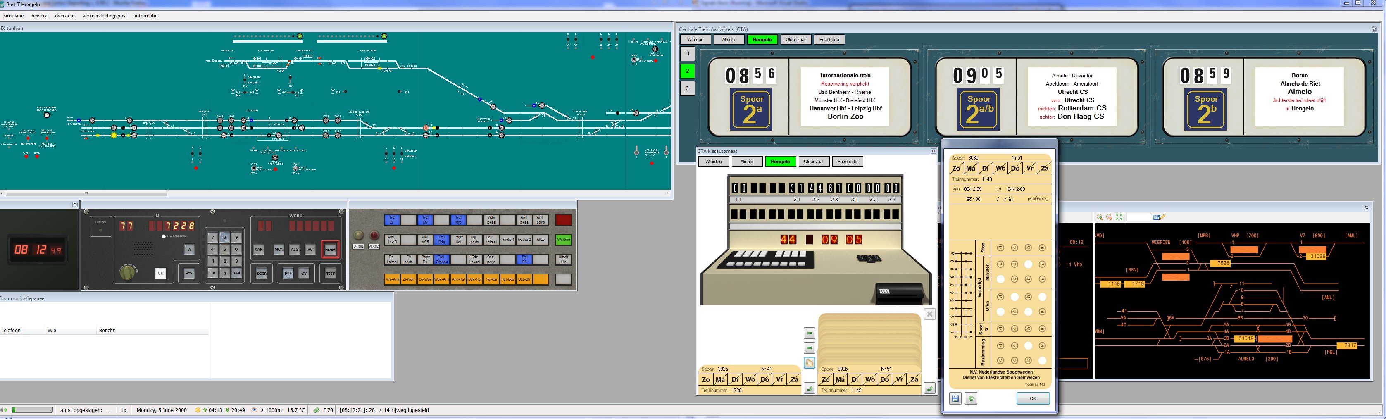Select Almelo station in CTA panel
Screen dimensions: 1386x419
click(x=729, y=39)
